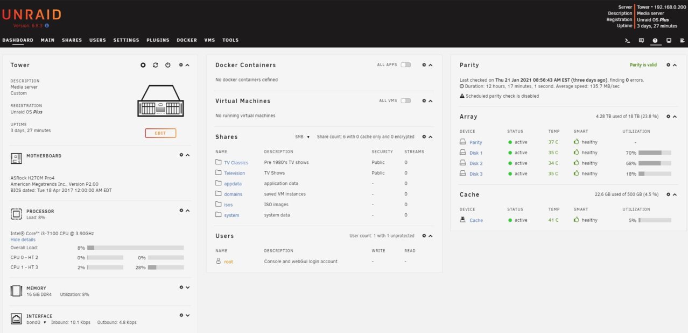Click Cache utilization bar at 5%
This screenshot has width=688, height=333.
pos(655,220)
